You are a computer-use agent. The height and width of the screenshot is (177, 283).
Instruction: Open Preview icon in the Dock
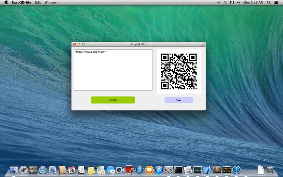[188, 170]
